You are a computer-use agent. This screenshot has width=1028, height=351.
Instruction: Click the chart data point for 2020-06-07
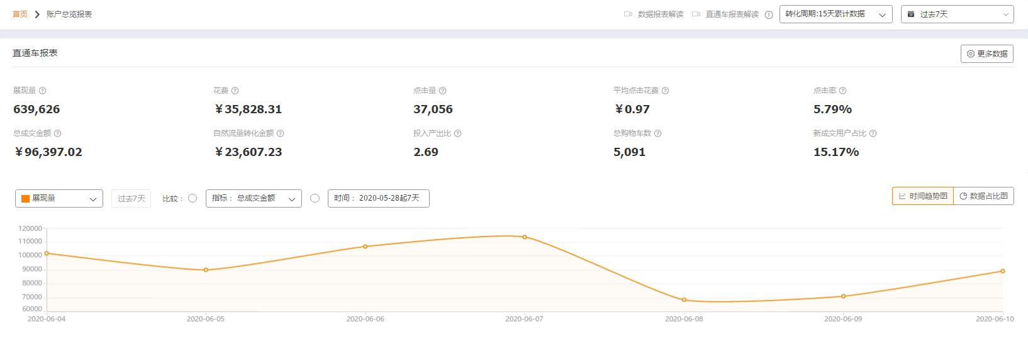(x=525, y=237)
